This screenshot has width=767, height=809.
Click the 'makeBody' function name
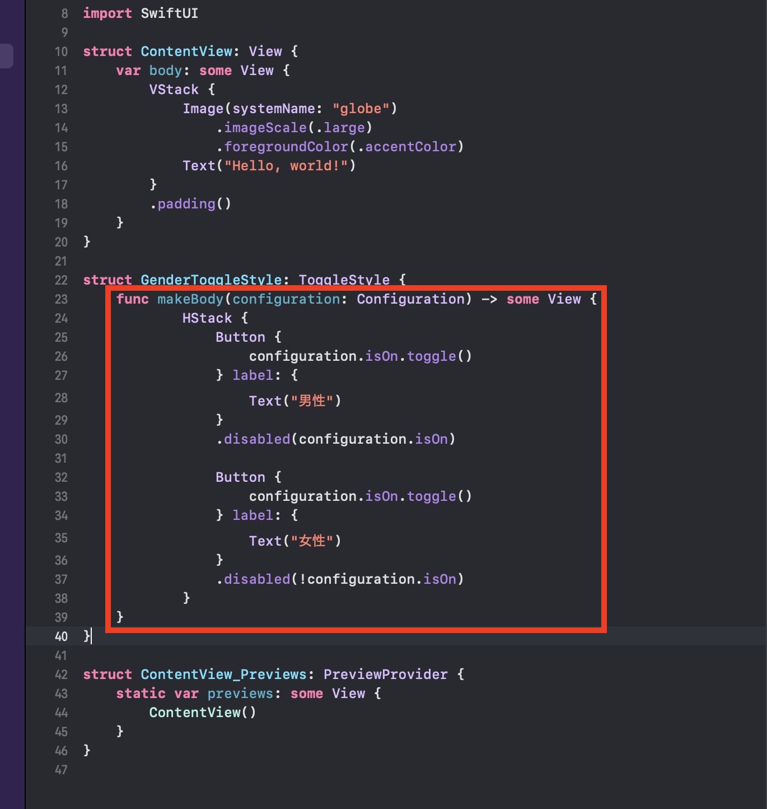click(190, 299)
